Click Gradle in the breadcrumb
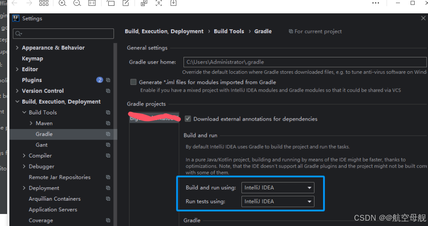 pos(263,31)
